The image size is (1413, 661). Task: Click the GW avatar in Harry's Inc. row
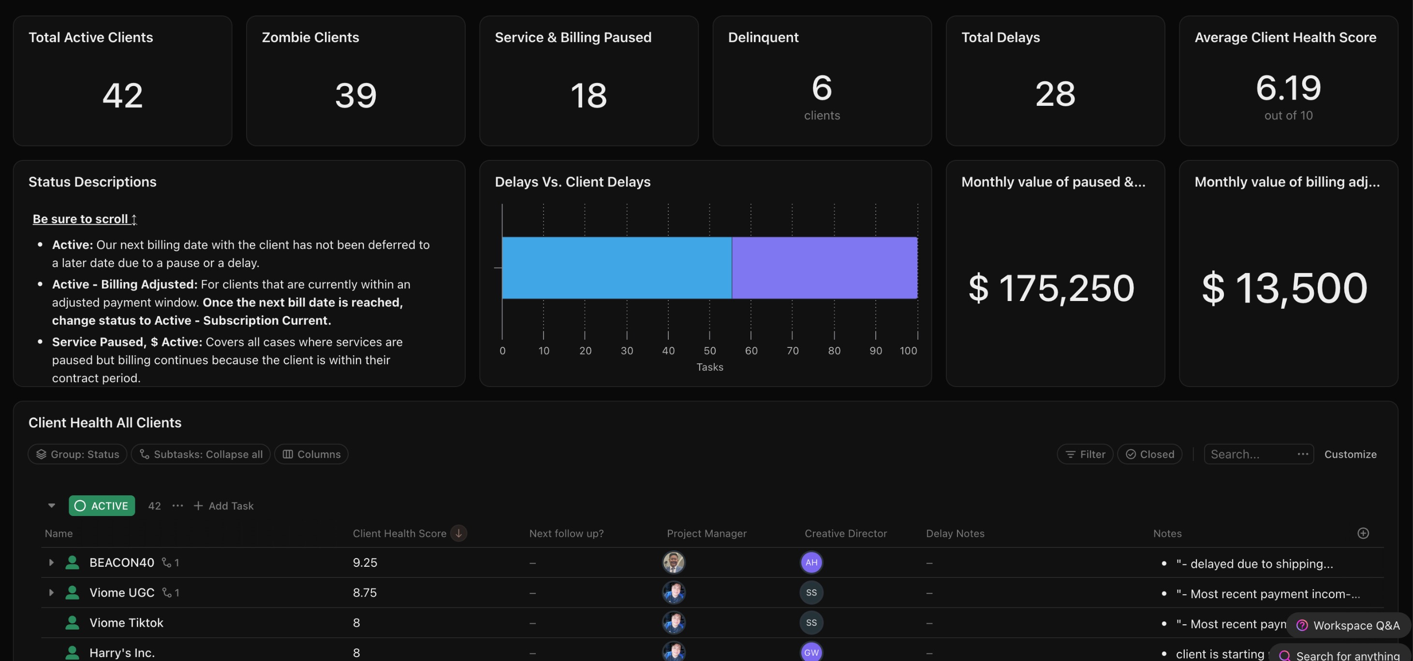[x=811, y=652]
